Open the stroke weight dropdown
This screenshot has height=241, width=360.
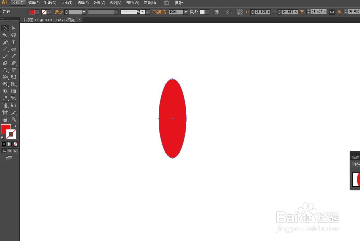(x=84, y=12)
